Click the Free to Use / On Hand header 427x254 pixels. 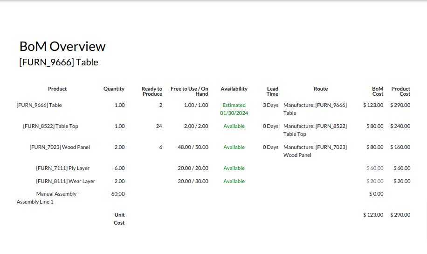click(189, 91)
